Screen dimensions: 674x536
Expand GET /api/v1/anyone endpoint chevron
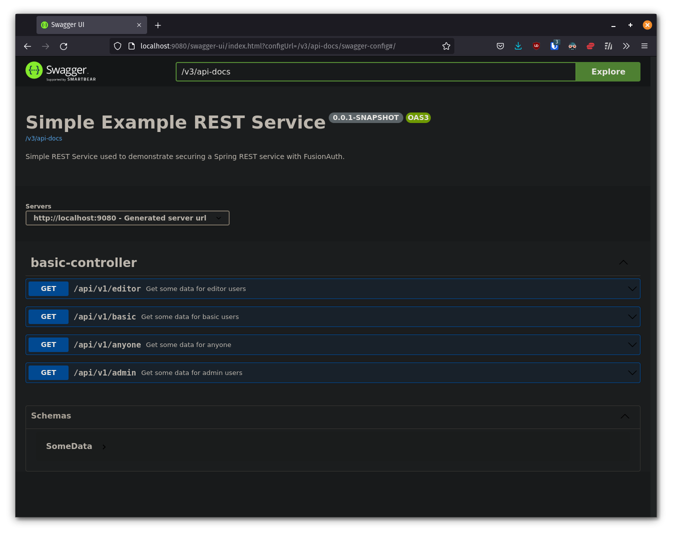pos(632,344)
